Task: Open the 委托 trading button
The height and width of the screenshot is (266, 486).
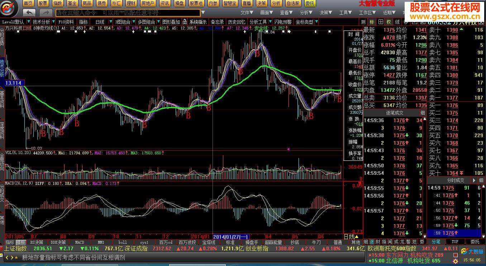Action: coord(310,3)
